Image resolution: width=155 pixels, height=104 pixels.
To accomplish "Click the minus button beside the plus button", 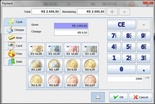I will [125, 12].
